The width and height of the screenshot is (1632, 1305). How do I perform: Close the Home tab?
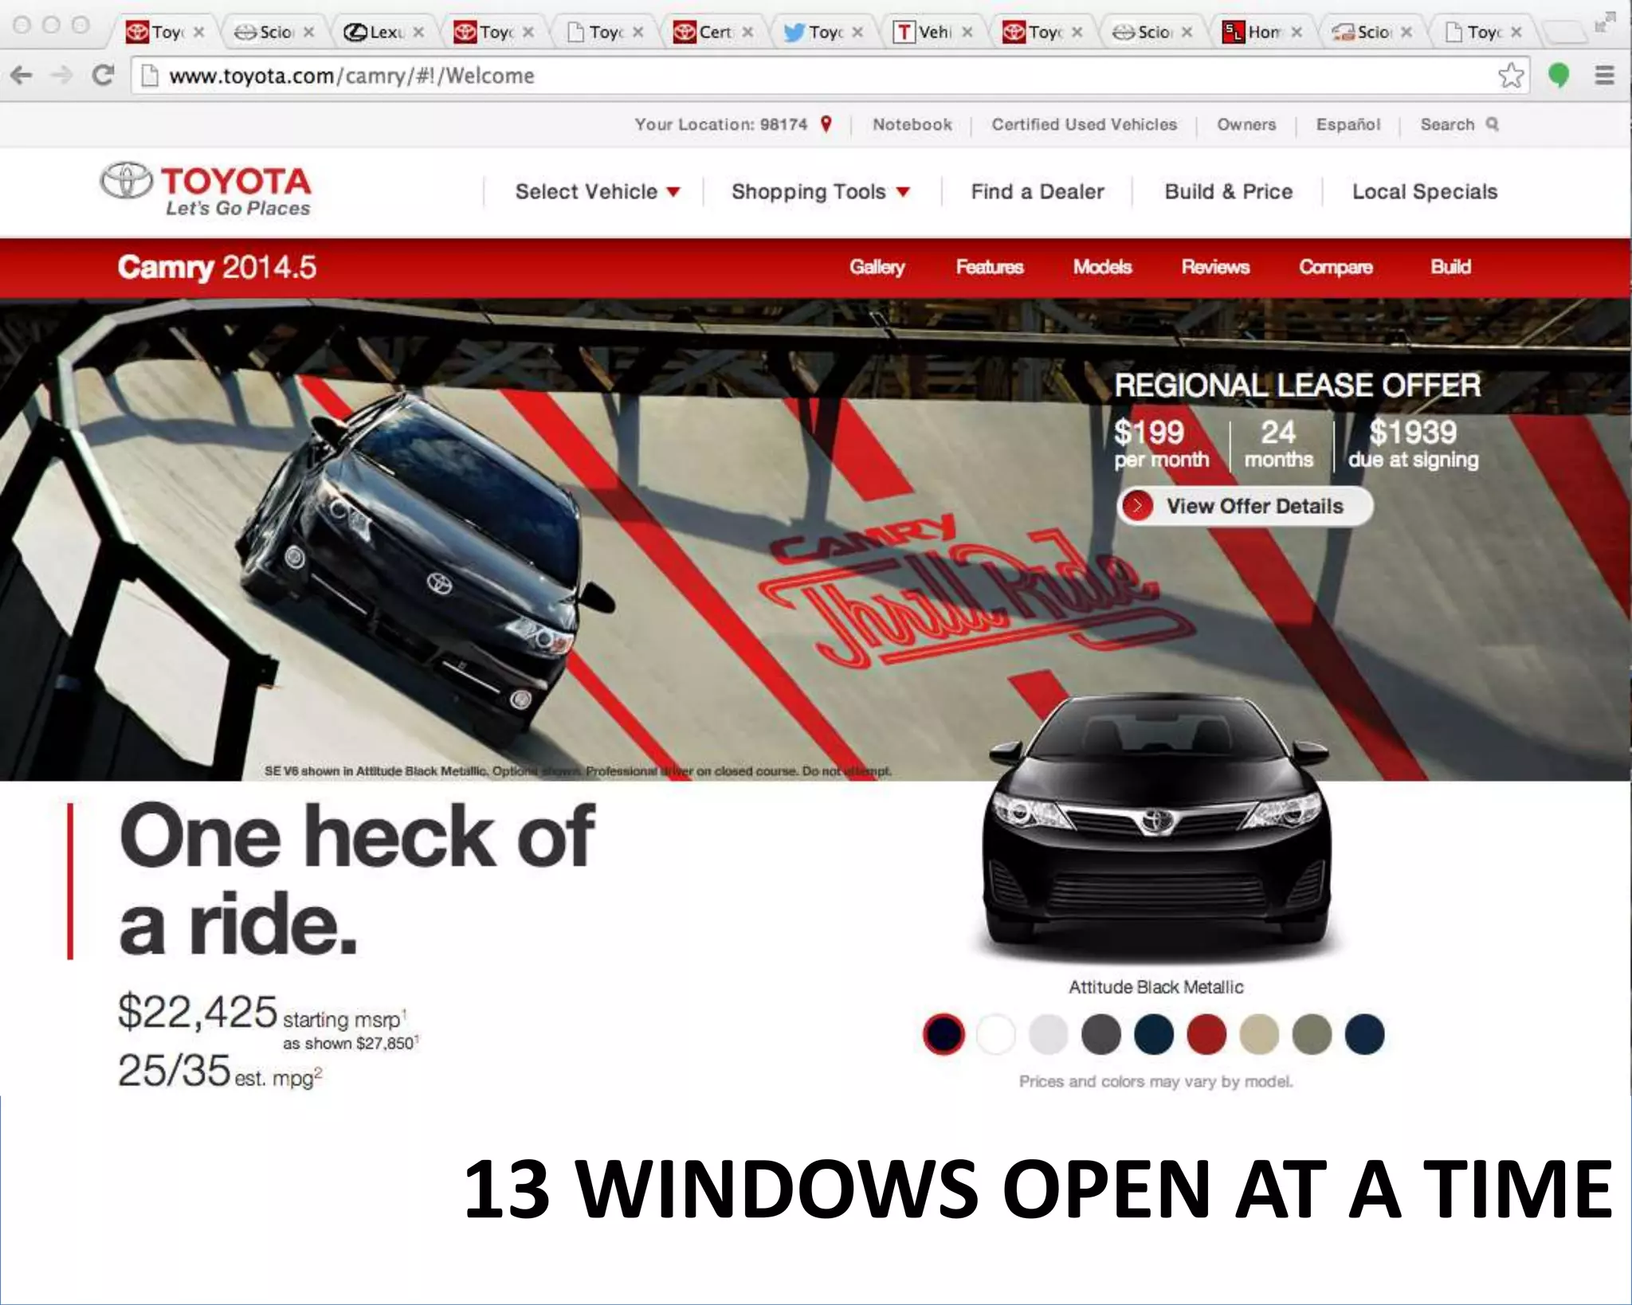tap(1297, 32)
